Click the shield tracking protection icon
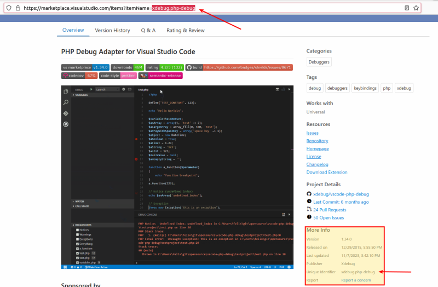438x287 pixels. click(9, 8)
